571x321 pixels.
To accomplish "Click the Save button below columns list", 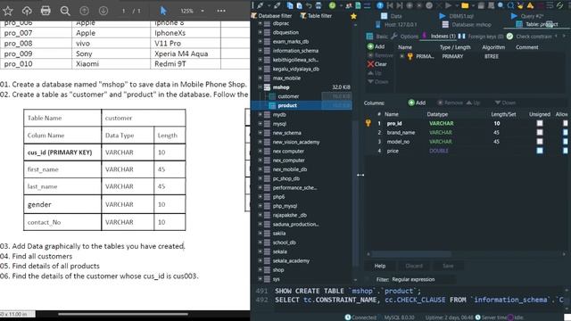I will [x=448, y=266].
